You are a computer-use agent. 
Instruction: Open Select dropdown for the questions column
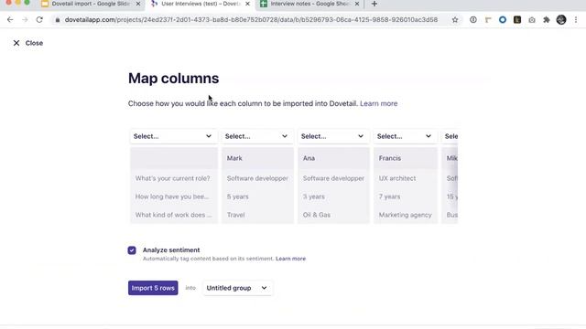[x=173, y=136]
